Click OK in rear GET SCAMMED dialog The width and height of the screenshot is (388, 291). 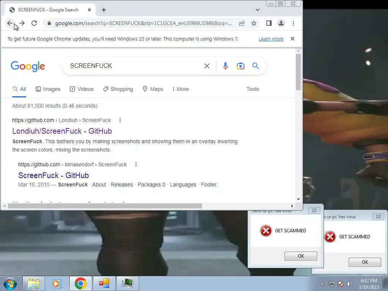click(x=365, y=262)
